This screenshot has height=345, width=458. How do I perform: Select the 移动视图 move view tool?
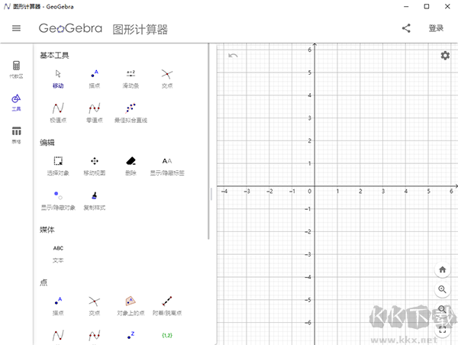(95, 166)
